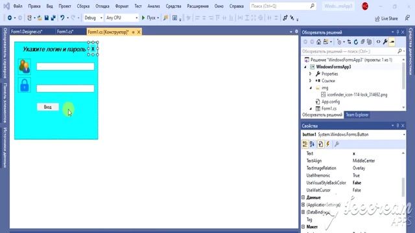The width and height of the screenshot is (415, 233).
Task: Click the lock picture on the form
Action: [x=25, y=85]
